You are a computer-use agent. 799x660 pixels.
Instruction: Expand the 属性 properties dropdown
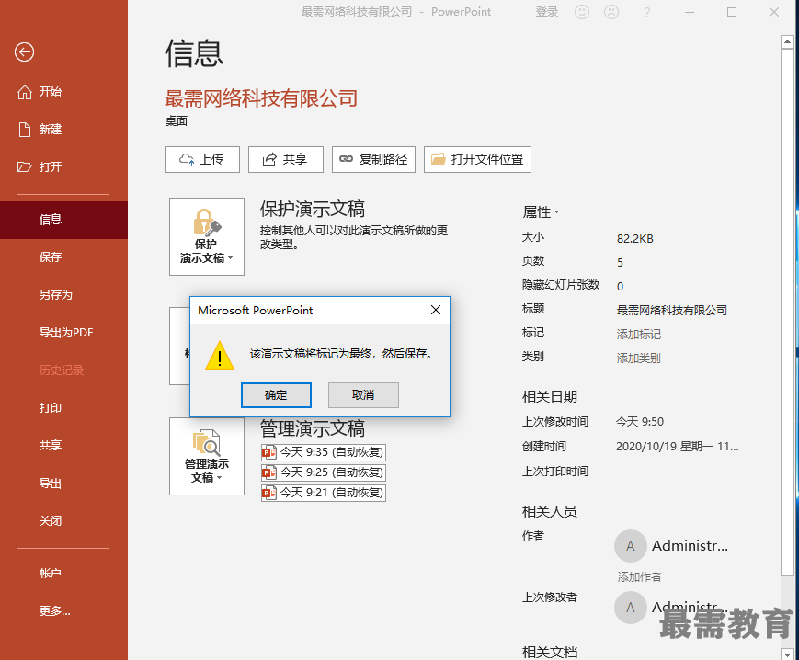[541, 211]
